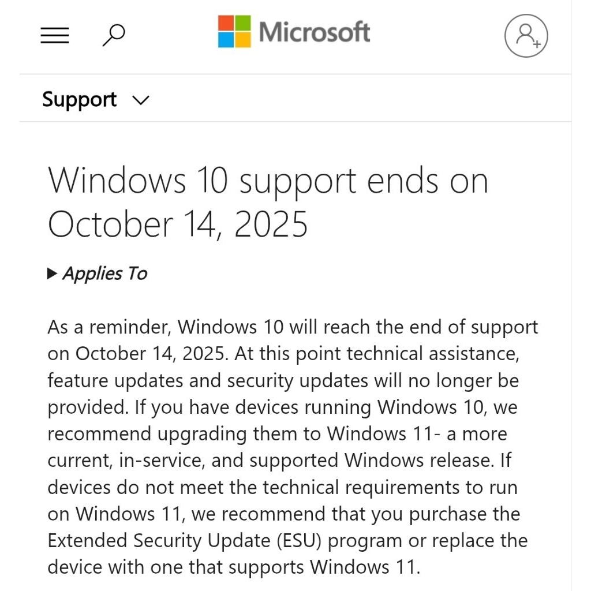Expand the Applies To disclosure triangle
591x591 pixels.
click(x=52, y=274)
